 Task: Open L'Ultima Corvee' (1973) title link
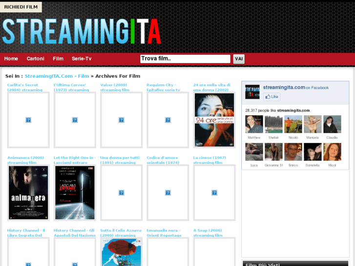[x=71, y=87]
